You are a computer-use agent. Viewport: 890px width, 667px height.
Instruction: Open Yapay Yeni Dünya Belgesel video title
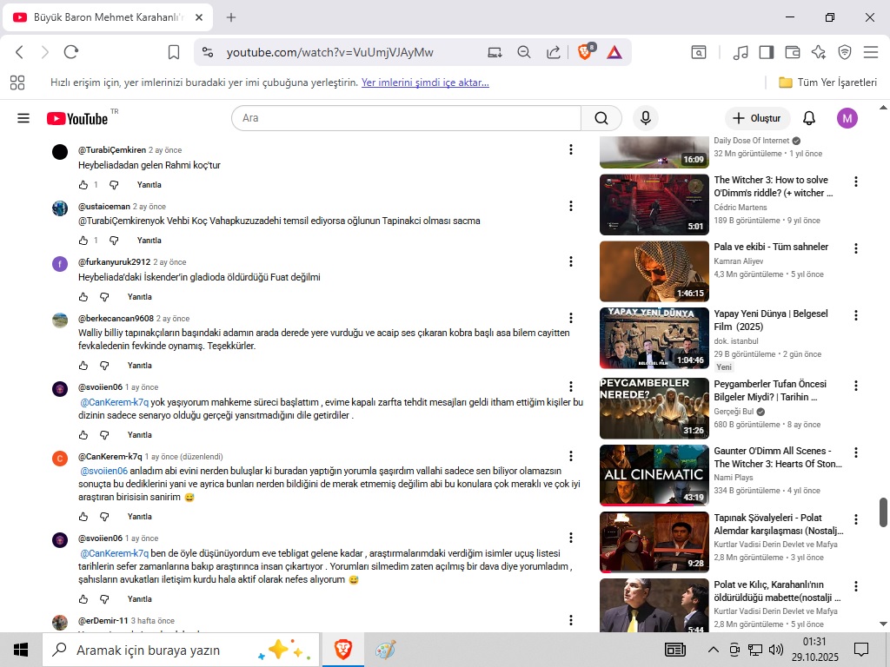point(770,320)
